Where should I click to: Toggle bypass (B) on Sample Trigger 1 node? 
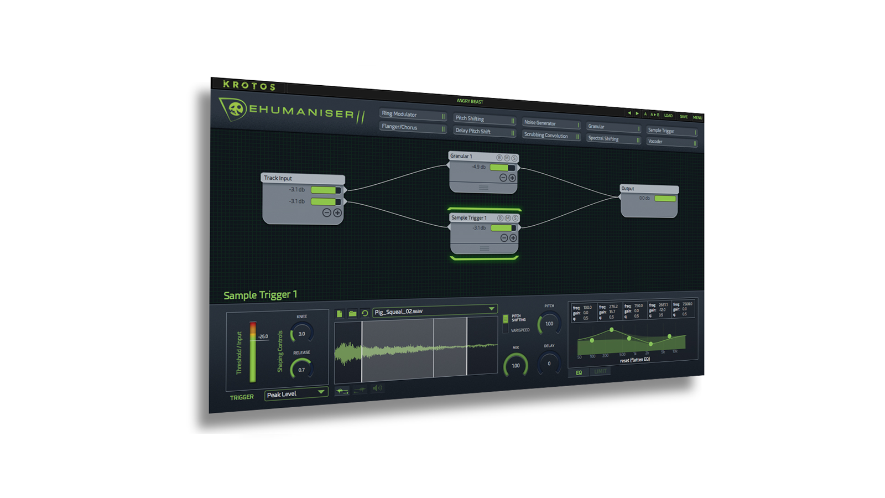pyautogui.click(x=500, y=218)
